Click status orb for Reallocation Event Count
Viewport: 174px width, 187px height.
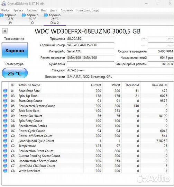(5, 151)
